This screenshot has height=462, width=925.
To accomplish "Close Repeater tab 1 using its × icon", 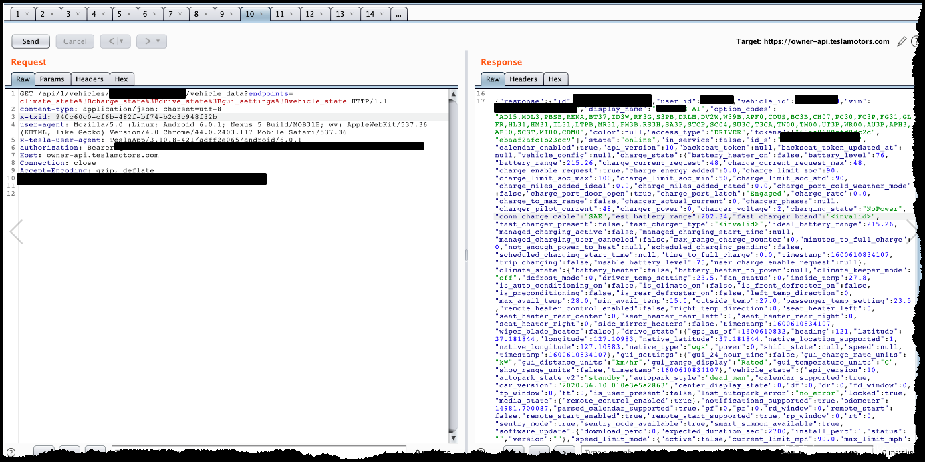I will (x=26, y=14).
